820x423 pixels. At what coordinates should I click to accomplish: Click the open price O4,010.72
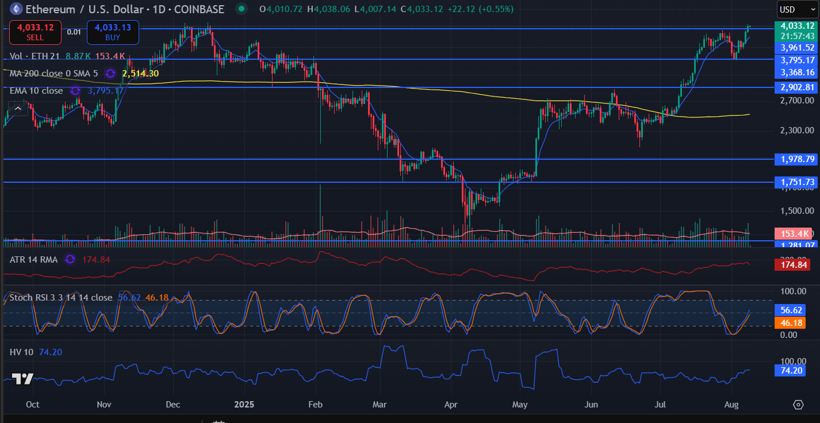(x=282, y=9)
